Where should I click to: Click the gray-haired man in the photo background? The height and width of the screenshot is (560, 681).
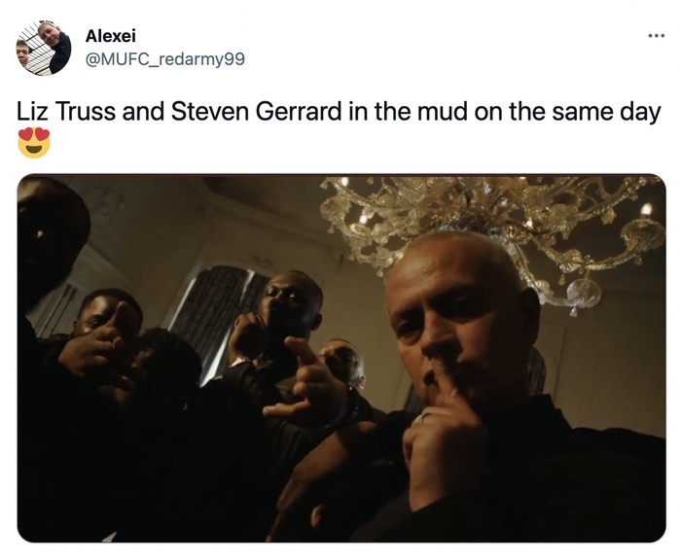(343, 363)
